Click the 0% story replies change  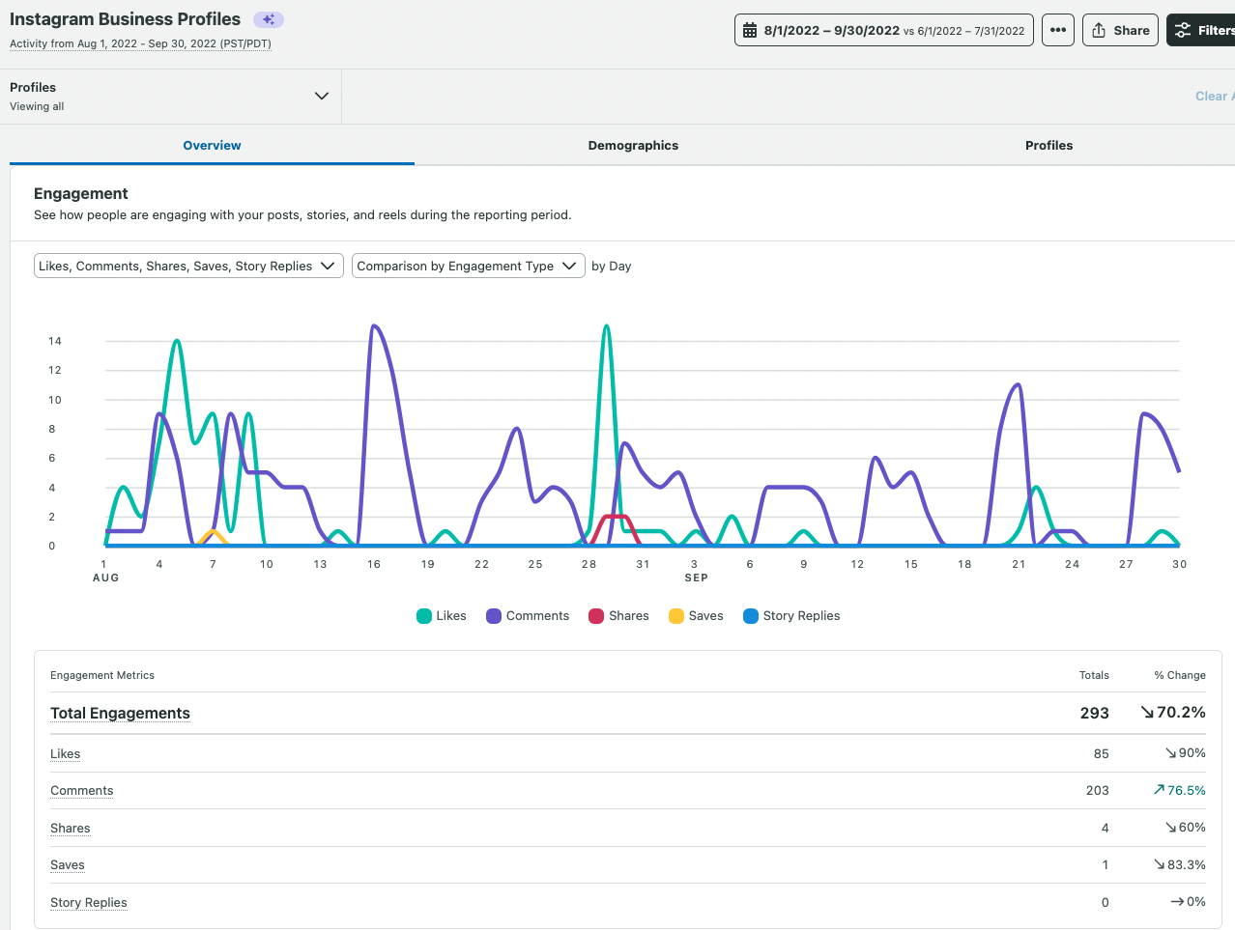click(1188, 902)
